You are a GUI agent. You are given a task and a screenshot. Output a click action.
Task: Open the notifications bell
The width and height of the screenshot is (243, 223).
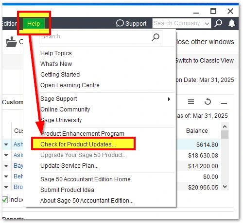coord(232,23)
